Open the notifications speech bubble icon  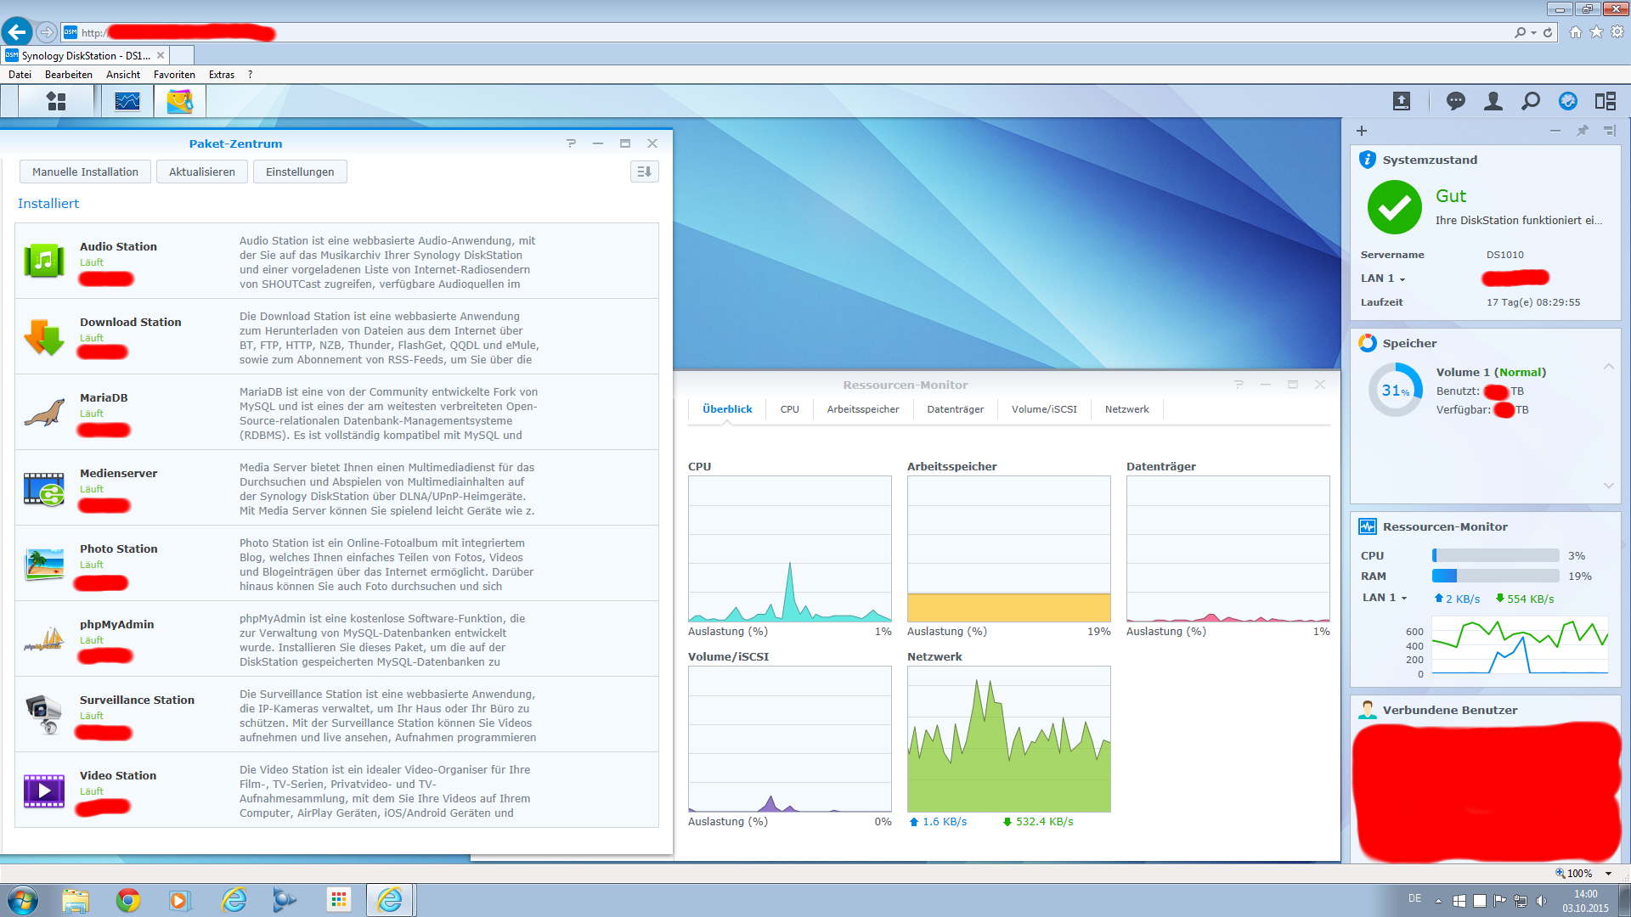point(1456,102)
